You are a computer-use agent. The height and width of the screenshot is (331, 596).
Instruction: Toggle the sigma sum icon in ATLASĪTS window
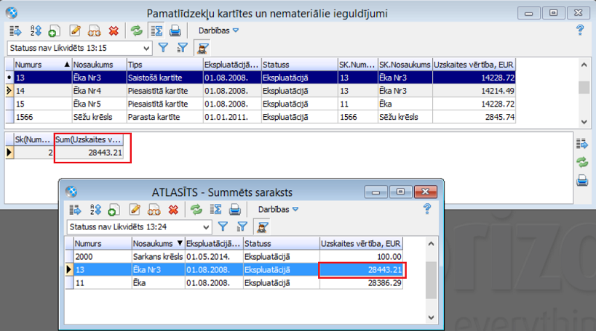[216, 210]
